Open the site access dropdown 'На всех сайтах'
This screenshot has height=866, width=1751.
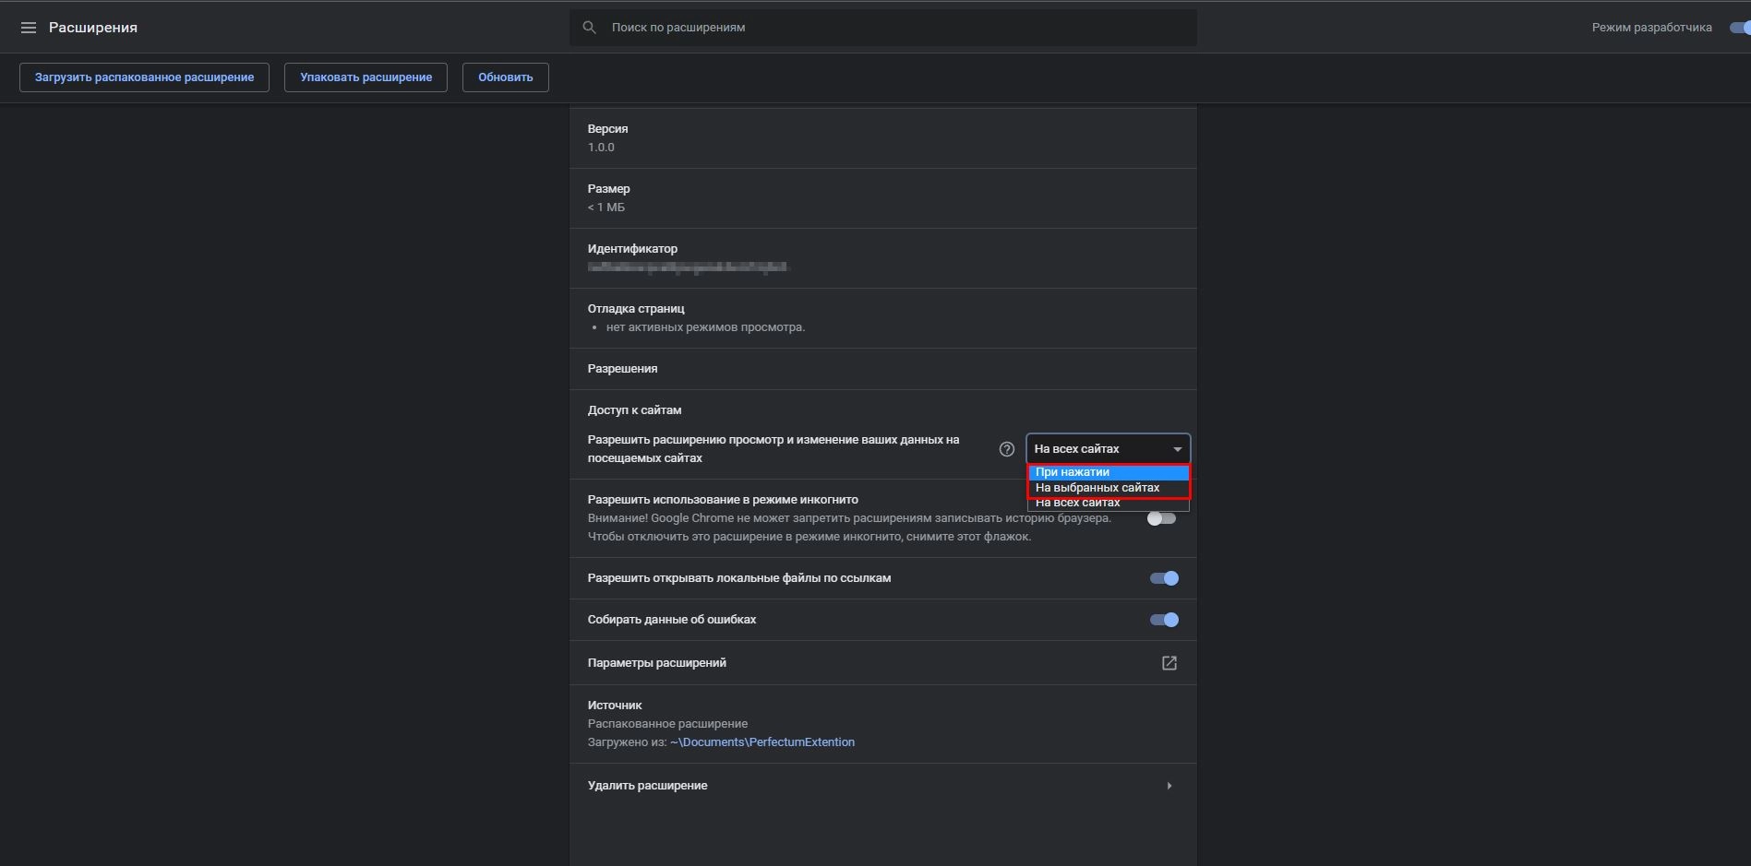(x=1108, y=449)
